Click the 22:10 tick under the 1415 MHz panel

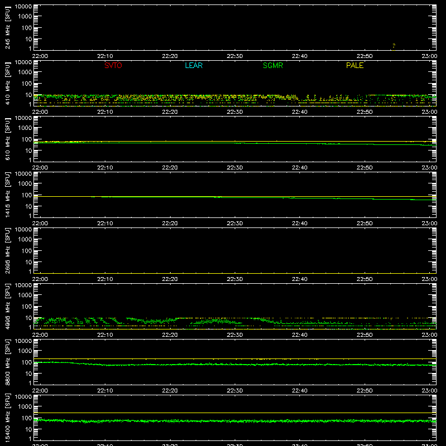(x=105, y=224)
